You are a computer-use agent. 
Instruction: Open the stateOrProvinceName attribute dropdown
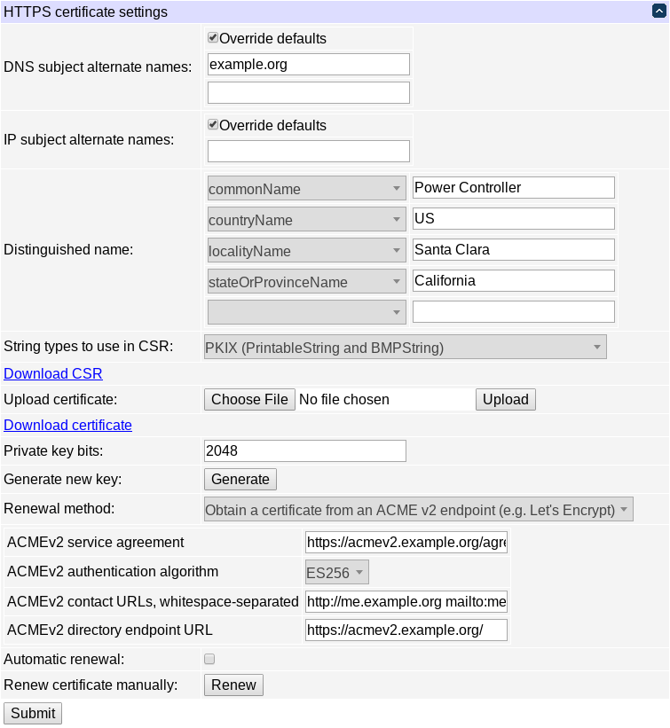[x=306, y=280]
